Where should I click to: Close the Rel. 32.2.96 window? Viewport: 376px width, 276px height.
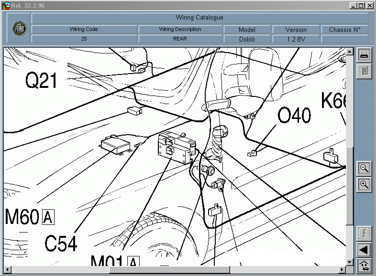(x=370, y=6)
